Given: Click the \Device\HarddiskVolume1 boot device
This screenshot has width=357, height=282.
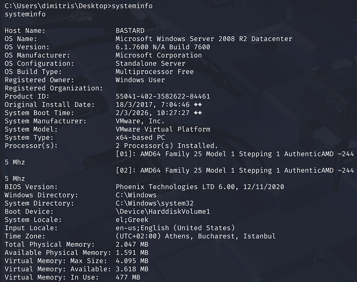Looking at the screenshot, I should point(162,211).
